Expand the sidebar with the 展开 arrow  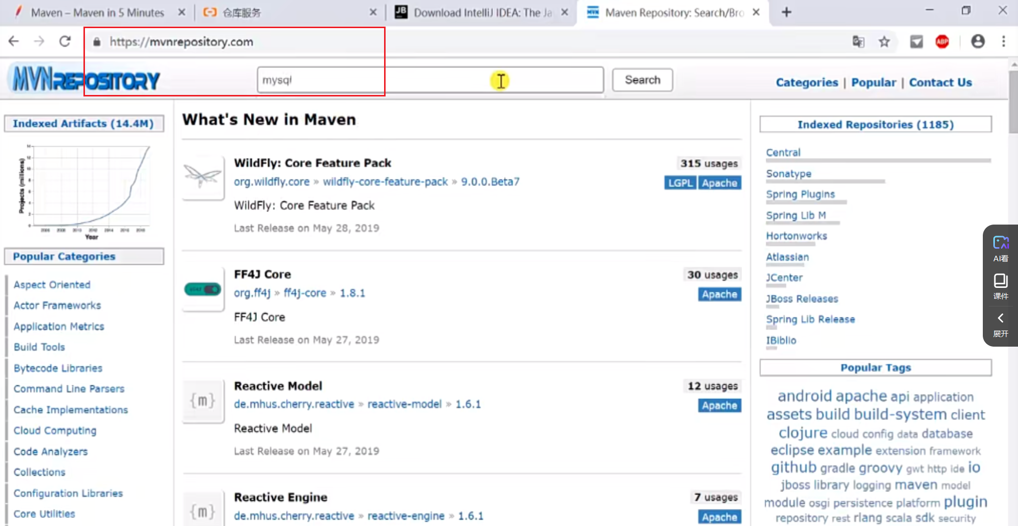(1000, 325)
